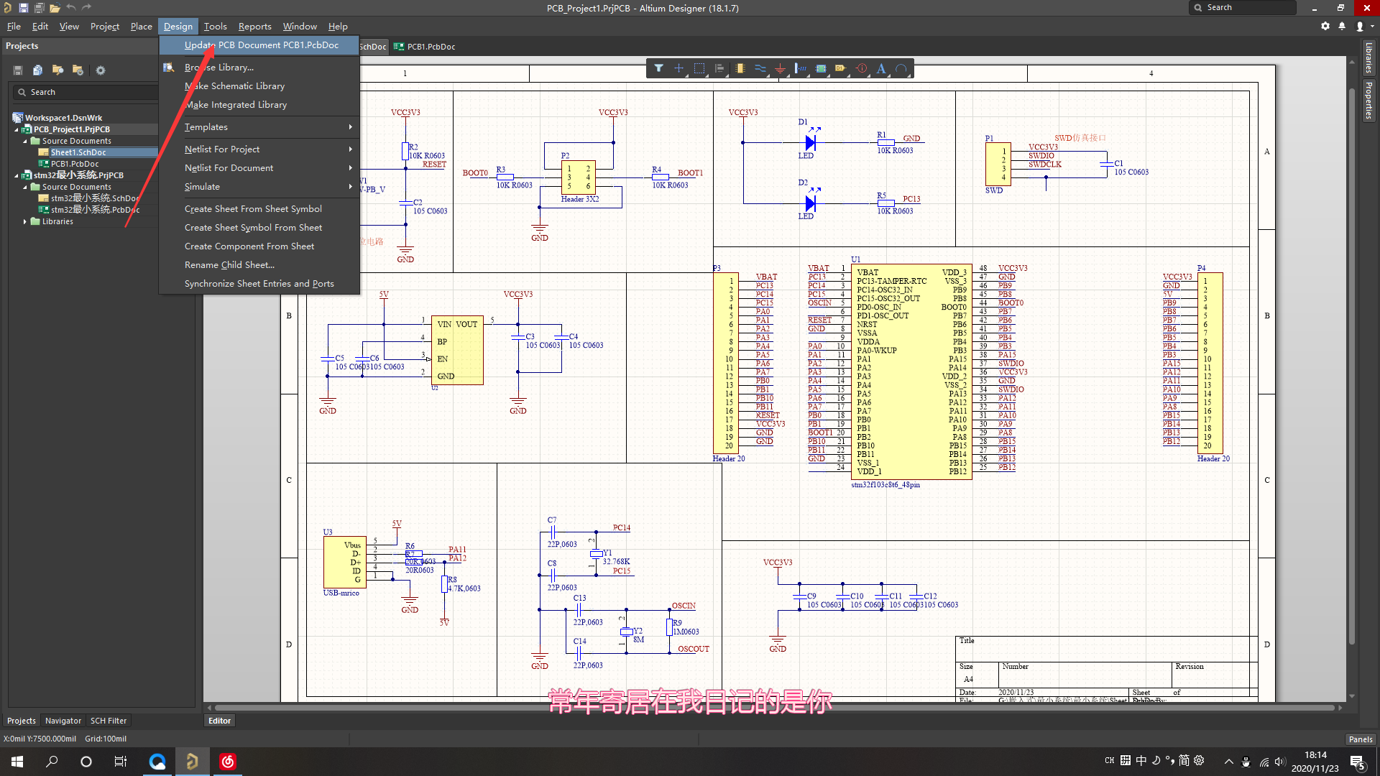The width and height of the screenshot is (1380, 776).
Task: Click Projects panel save project icon
Action: 18,70
